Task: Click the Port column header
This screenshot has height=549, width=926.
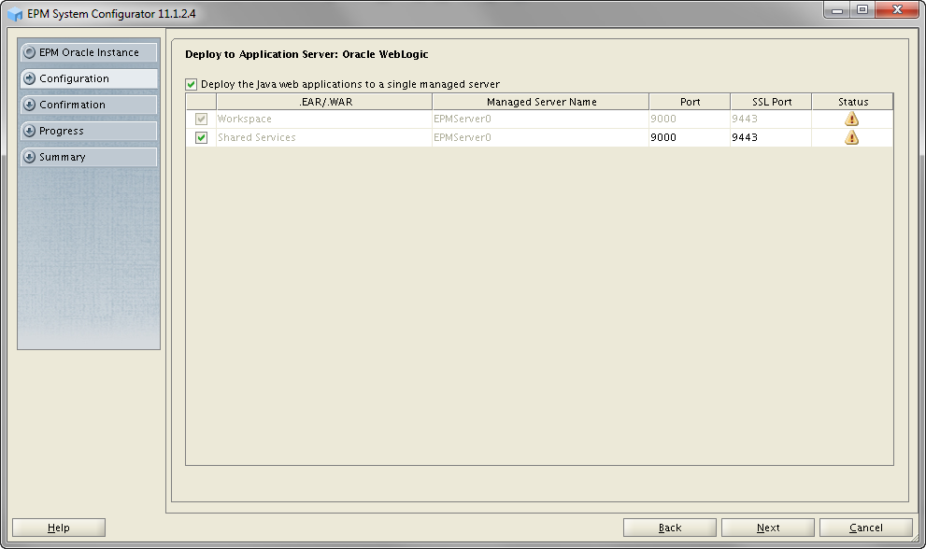Action: coord(690,102)
